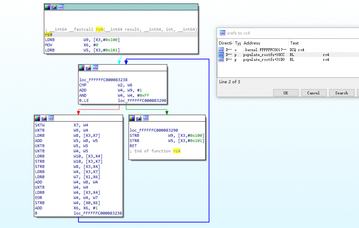Screen dimensions: 359x228
Task: Click rightmost title icon on SXTW loop node
Action: [x=51, y=118]
